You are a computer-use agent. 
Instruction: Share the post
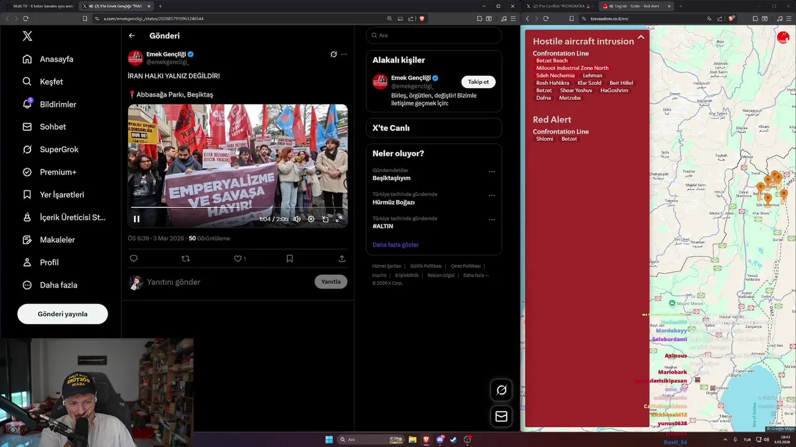(342, 258)
